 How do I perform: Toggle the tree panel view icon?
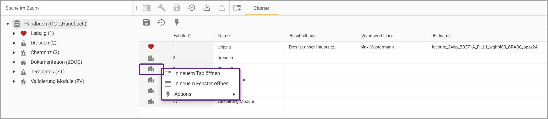(x=146, y=8)
